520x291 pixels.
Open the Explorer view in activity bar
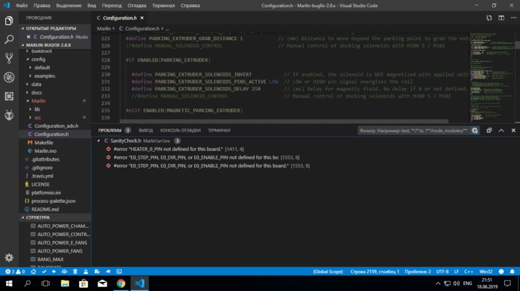click(x=9, y=21)
